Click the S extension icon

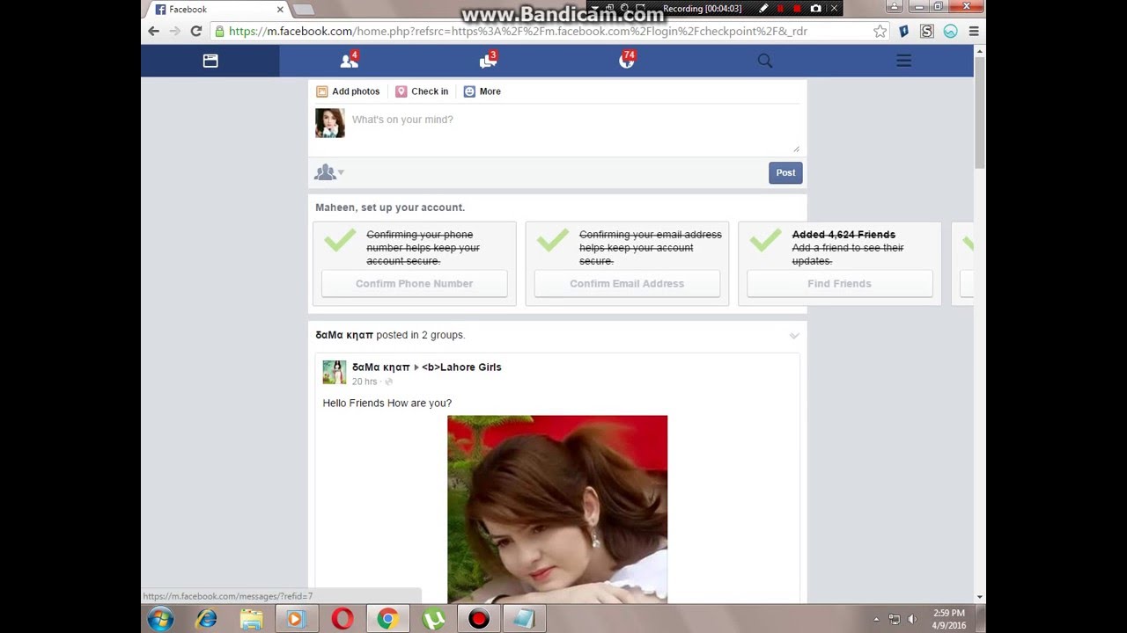click(926, 31)
